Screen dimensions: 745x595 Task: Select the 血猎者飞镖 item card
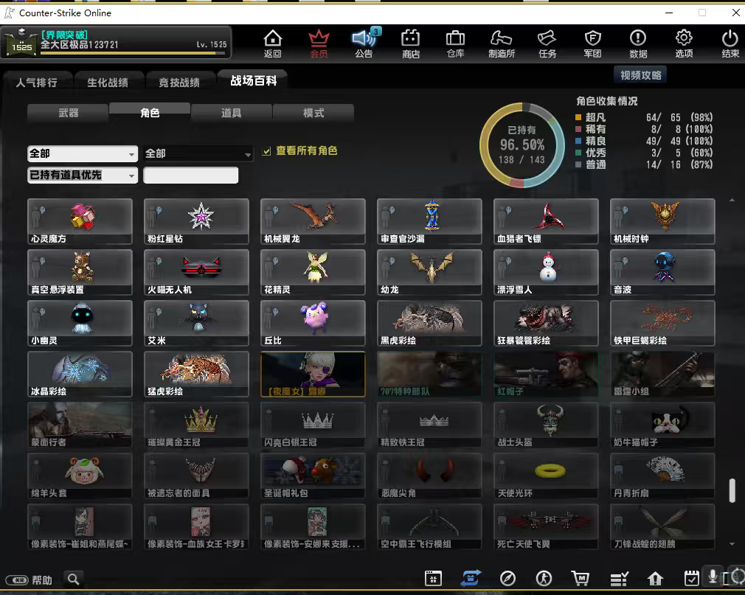coord(546,221)
